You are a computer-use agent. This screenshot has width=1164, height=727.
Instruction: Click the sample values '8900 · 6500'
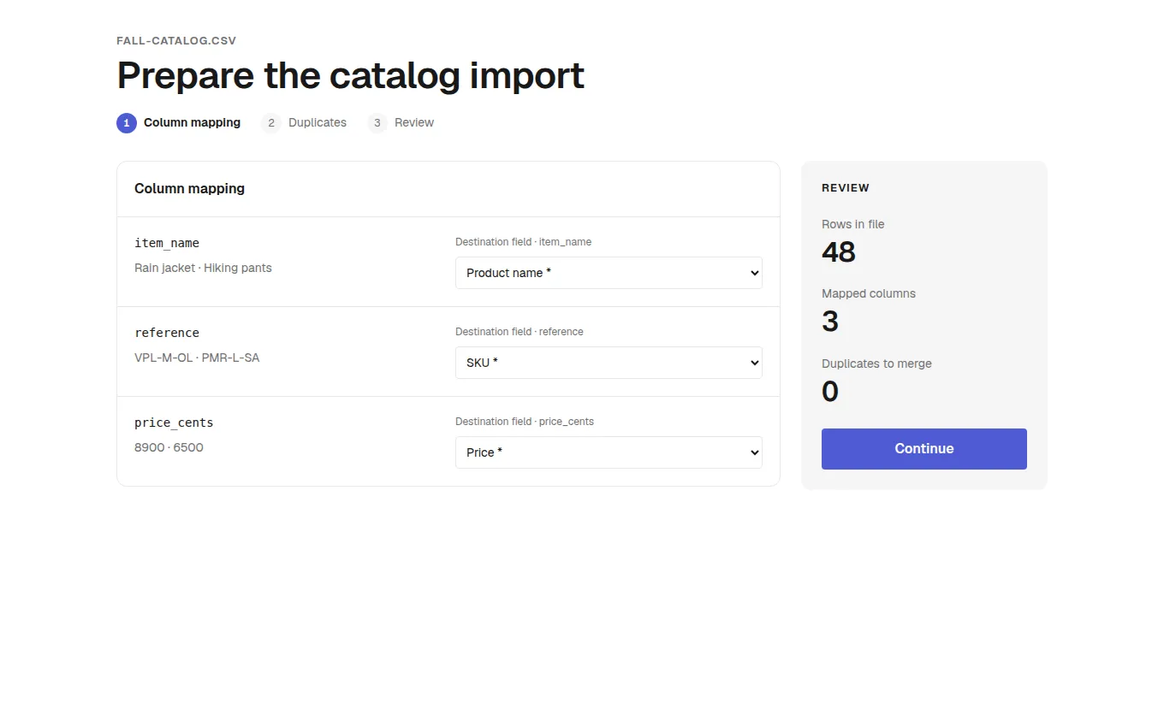pyautogui.click(x=169, y=447)
